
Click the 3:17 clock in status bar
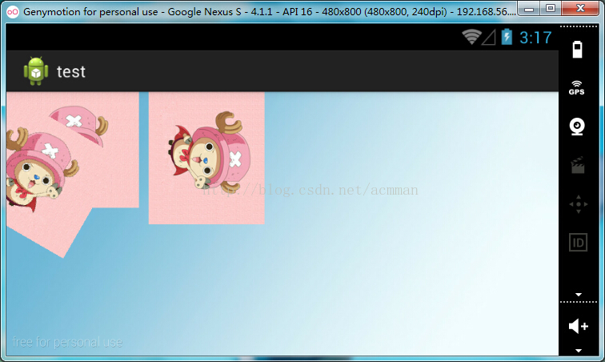click(x=535, y=38)
